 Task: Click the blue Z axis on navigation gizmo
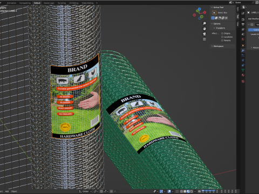tap(199, 9)
